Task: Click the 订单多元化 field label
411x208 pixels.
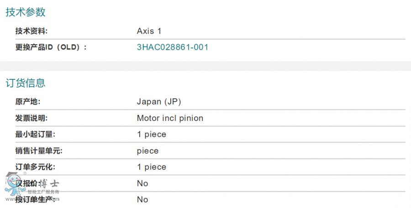Action: click(x=36, y=167)
